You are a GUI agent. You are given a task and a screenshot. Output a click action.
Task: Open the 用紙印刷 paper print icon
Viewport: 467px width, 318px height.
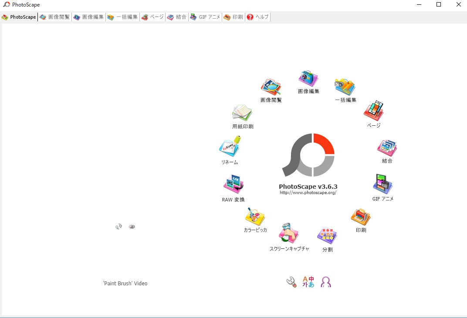(x=242, y=113)
